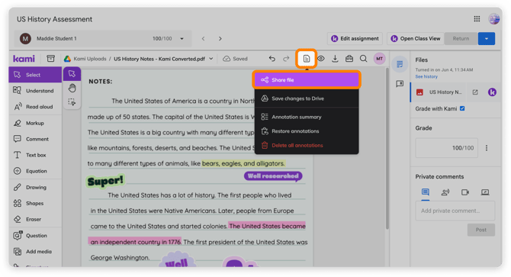
Task: Select the Comment tool
Action: click(x=35, y=139)
